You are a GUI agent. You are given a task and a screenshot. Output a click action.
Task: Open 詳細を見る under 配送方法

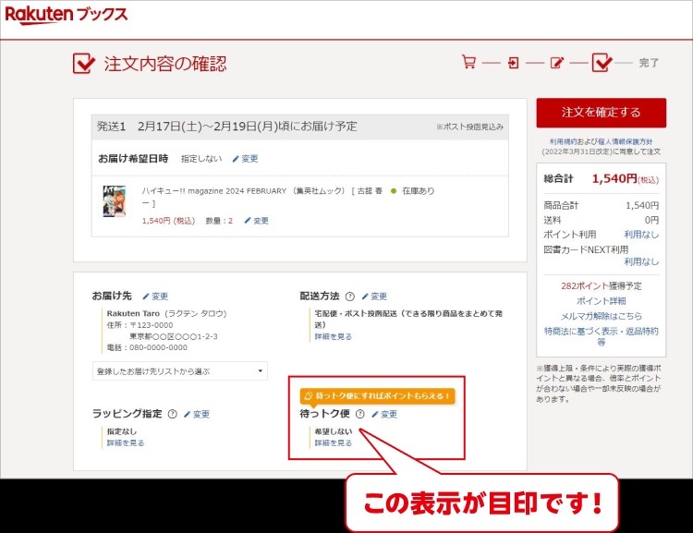[x=334, y=337]
